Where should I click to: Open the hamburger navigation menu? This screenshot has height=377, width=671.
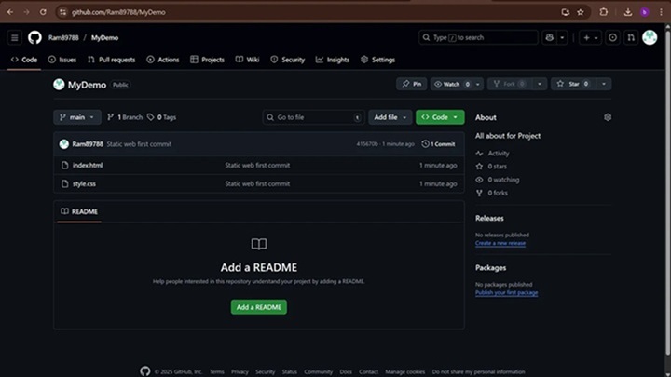coord(14,37)
